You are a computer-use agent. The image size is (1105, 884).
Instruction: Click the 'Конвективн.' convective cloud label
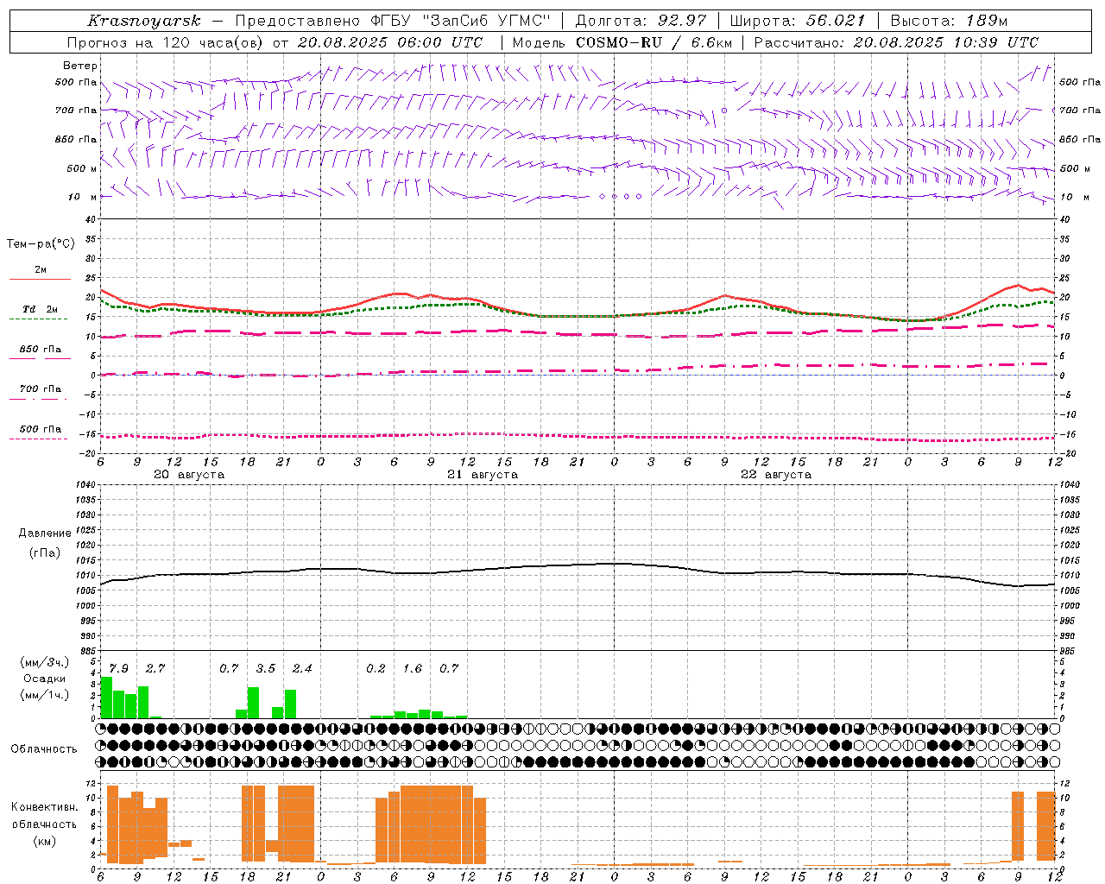click(x=44, y=807)
